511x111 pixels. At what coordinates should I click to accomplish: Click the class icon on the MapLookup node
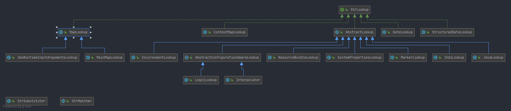point(61,32)
